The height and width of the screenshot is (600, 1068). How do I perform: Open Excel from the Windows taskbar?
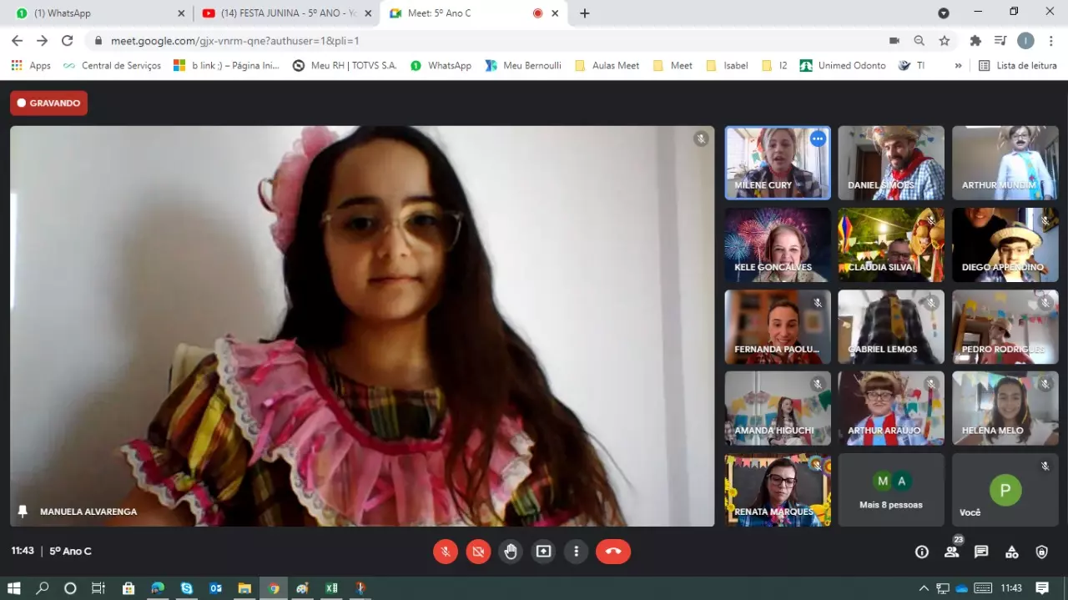pos(331,588)
